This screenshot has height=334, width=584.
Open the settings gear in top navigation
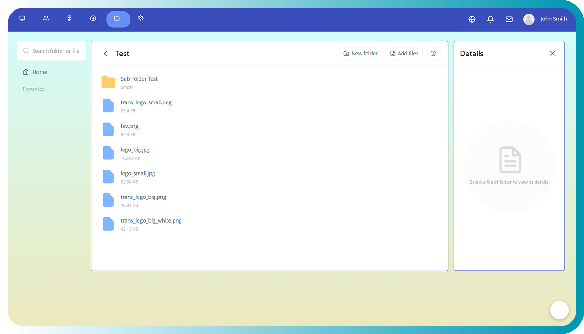tap(140, 19)
